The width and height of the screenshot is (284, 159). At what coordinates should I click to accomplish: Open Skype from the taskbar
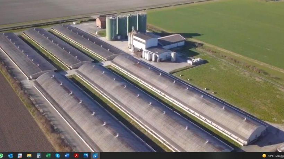[x=58, y=156]
